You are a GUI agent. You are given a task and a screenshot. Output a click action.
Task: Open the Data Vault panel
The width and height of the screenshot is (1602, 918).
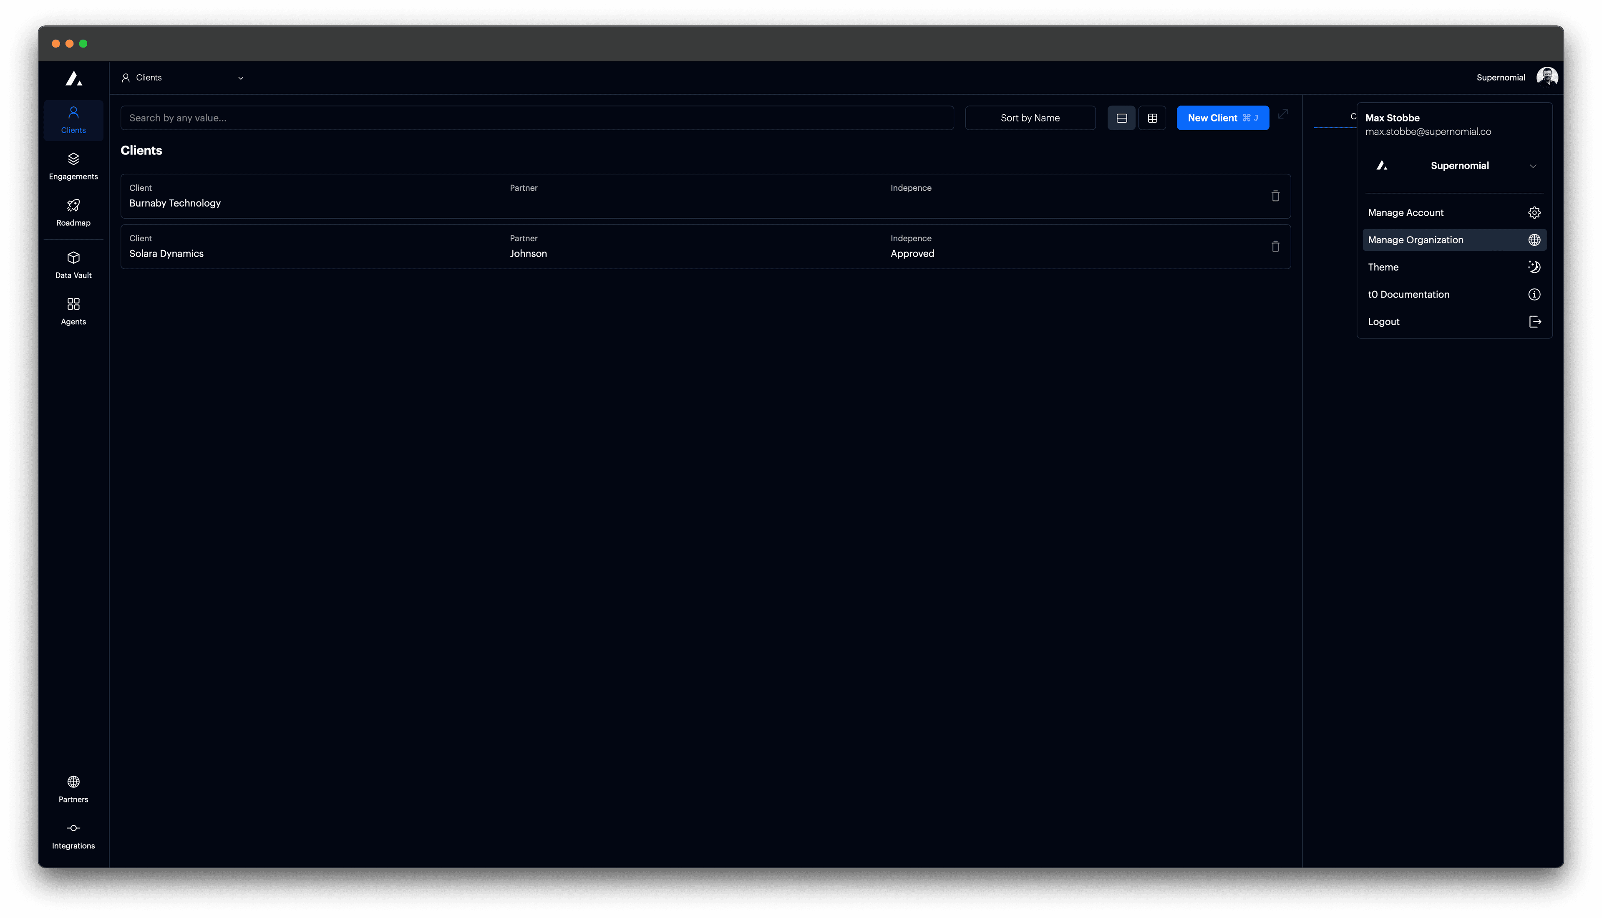[73, 265]
